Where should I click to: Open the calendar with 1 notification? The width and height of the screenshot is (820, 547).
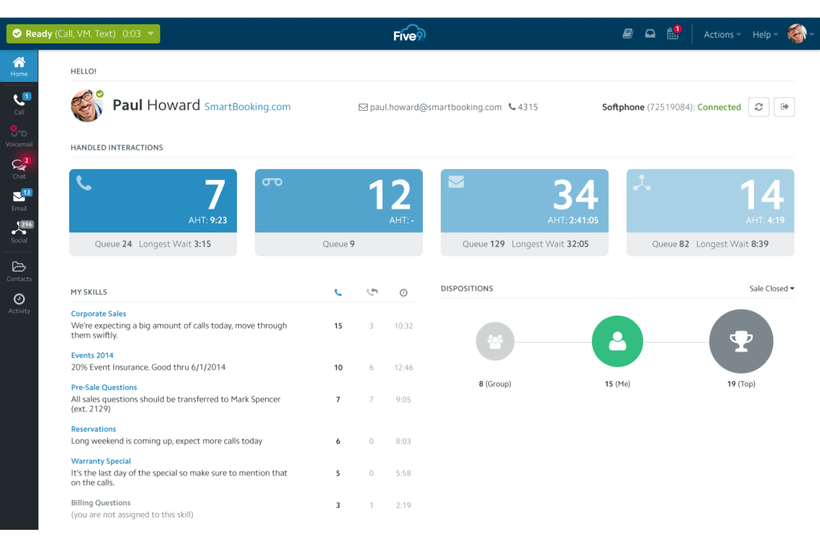click(672, 33)
